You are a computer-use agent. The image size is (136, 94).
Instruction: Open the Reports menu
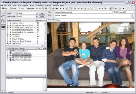coord(25,5)
